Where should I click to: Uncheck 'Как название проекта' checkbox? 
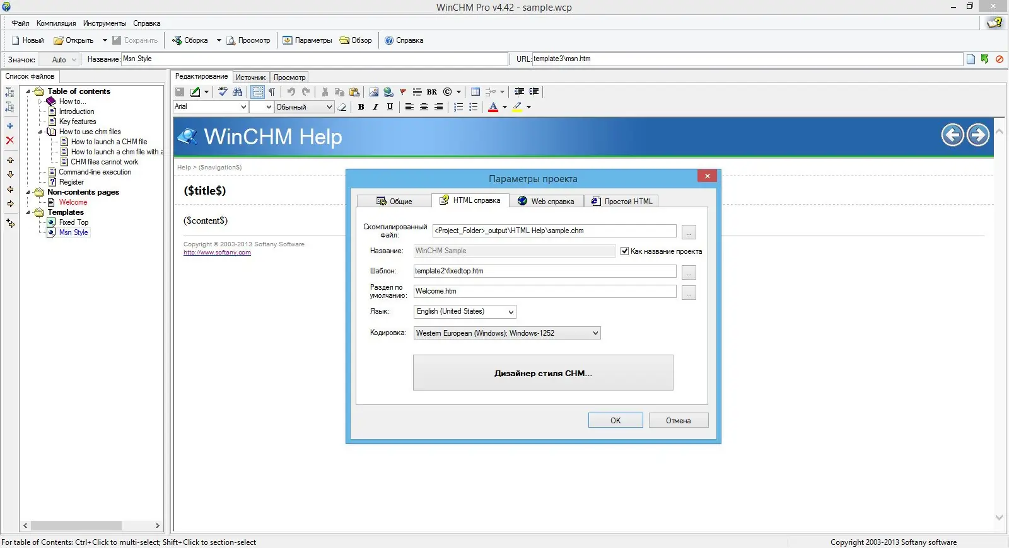tap(624, 251)
